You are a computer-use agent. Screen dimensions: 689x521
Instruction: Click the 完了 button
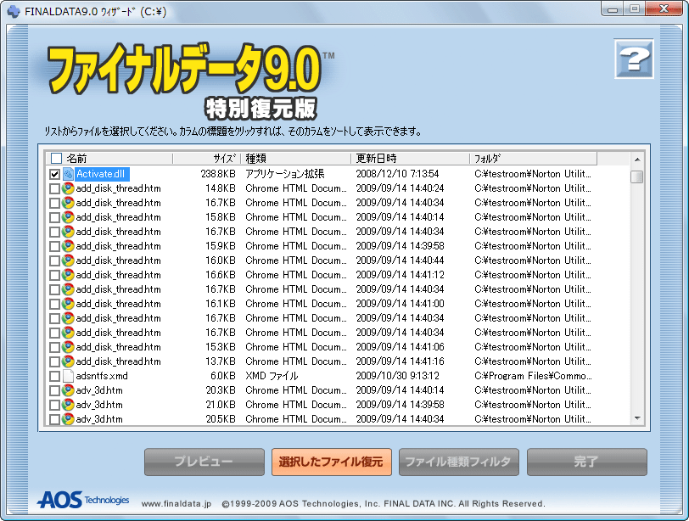[x=586, y=462]
